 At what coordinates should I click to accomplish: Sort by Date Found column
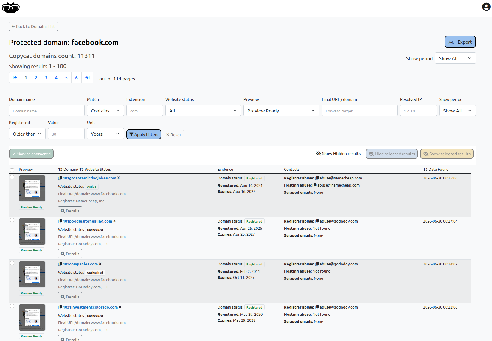tap(436, 169)
